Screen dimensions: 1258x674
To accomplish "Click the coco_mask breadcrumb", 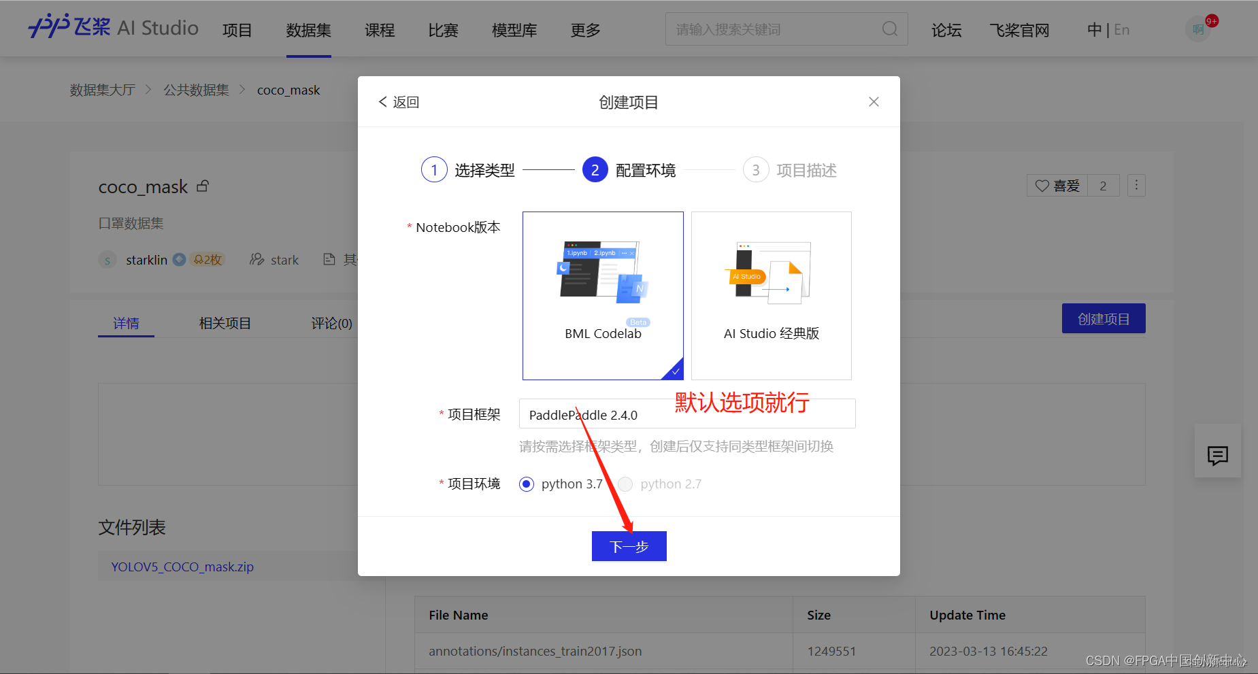I will click(x=288, y=90).
